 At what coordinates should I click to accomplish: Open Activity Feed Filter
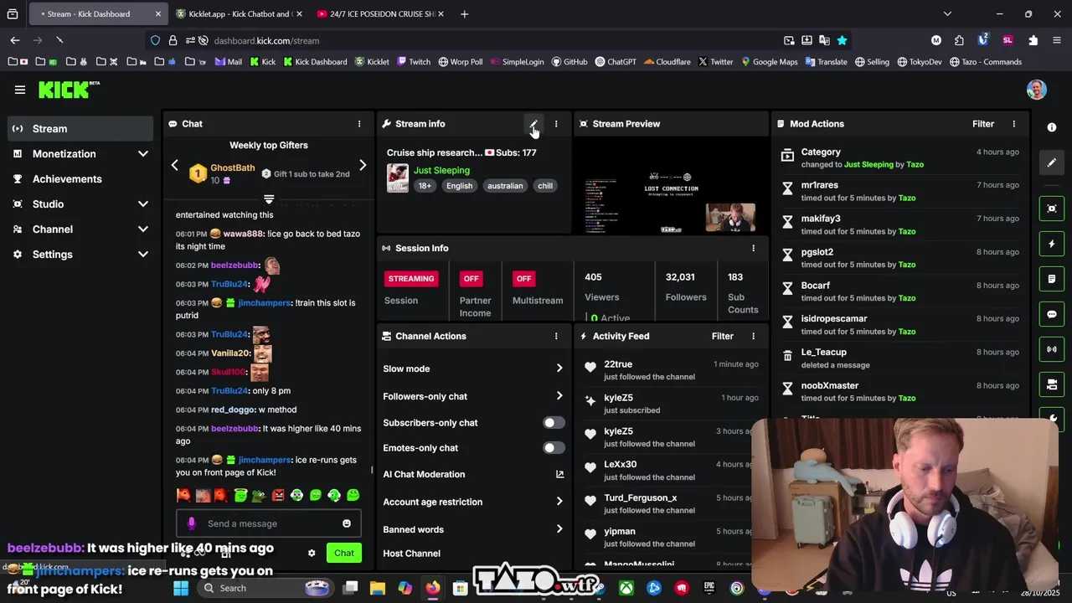click(x=722, y=336)
